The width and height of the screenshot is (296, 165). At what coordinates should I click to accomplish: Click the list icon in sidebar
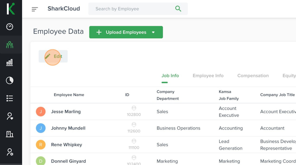tap(10, 98)
